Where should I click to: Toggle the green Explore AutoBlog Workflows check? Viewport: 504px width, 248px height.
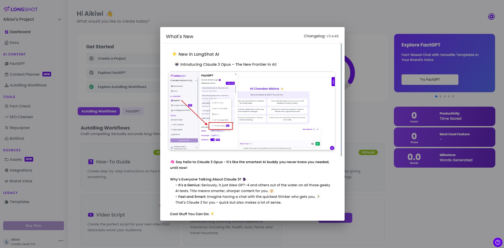(91, 87)
